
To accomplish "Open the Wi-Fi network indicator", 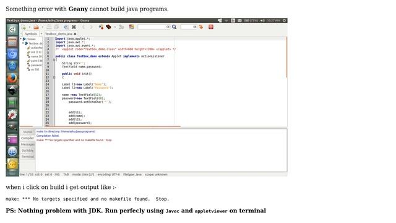I will pyautogui.click(x=226, y=20).
